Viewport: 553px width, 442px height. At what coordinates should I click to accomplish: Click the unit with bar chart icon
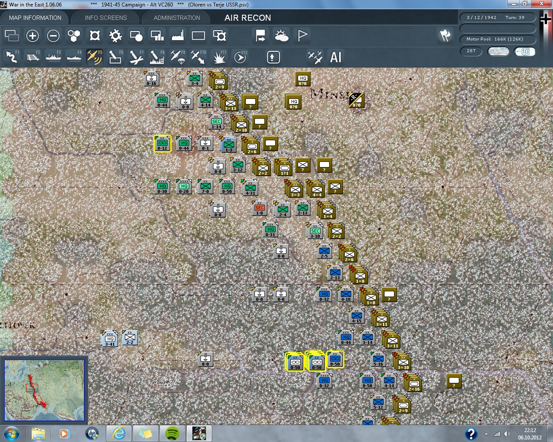[157, 36]
